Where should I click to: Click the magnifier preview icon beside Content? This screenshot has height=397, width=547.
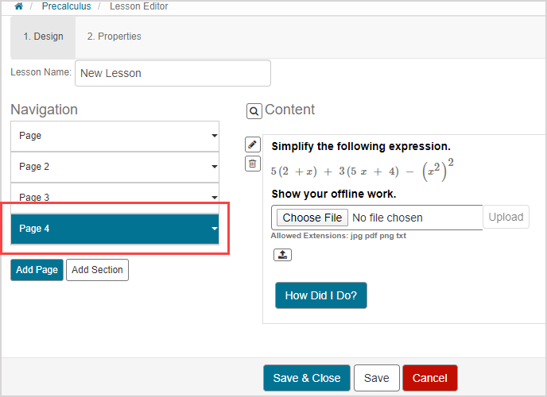254,111
